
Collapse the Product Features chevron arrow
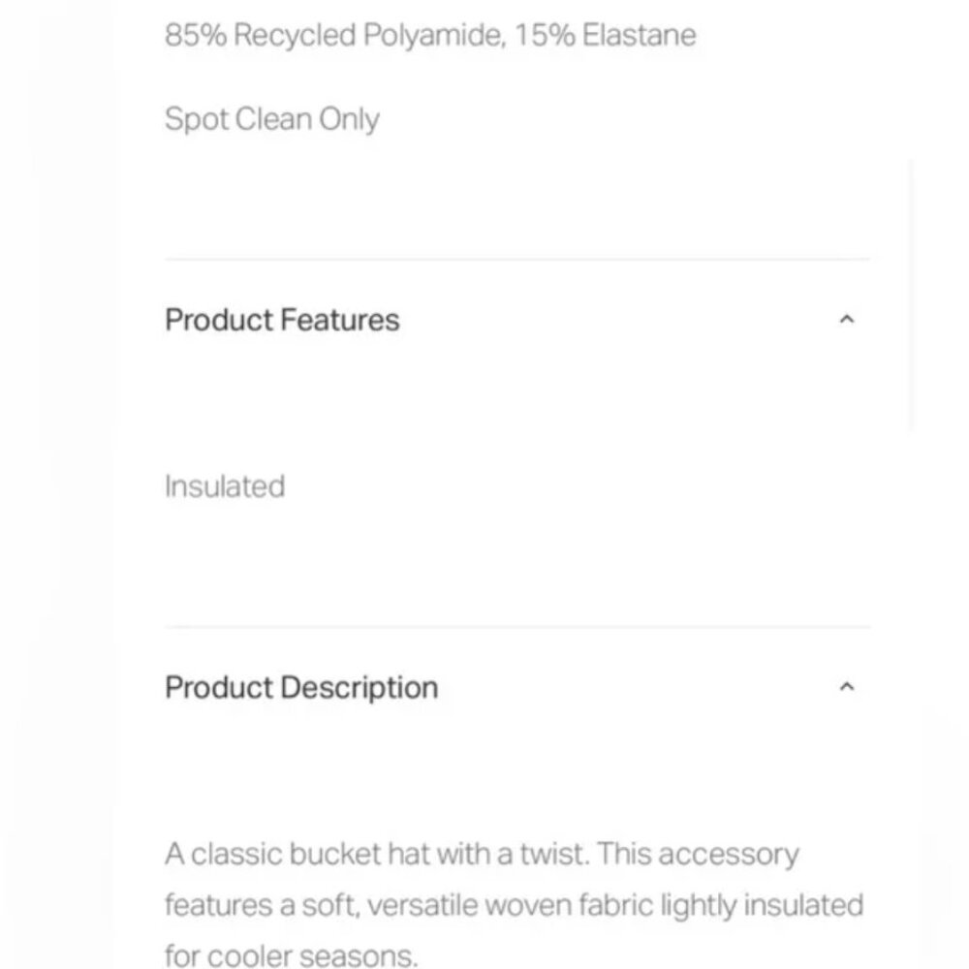(x=847, y=320)
